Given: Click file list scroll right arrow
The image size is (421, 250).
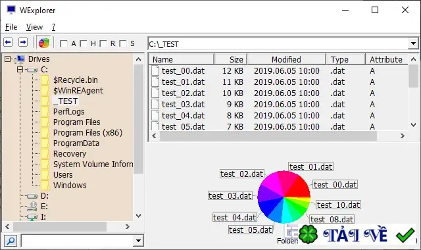Looking at the screenshot, I should click(x=402, y=136).
